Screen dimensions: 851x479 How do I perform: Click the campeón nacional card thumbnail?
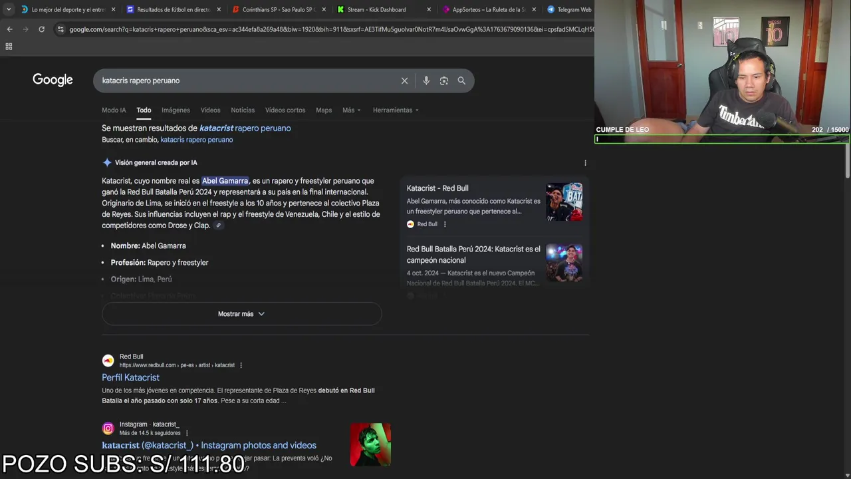coord(564,263)
